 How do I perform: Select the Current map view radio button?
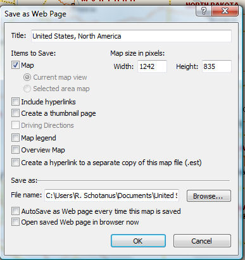coord(27,77)
